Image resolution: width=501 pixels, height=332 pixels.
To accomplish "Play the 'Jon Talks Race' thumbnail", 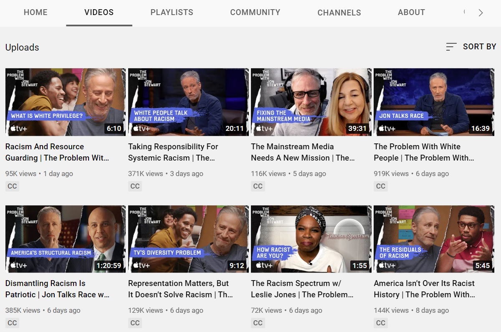I will pos(434,102).
